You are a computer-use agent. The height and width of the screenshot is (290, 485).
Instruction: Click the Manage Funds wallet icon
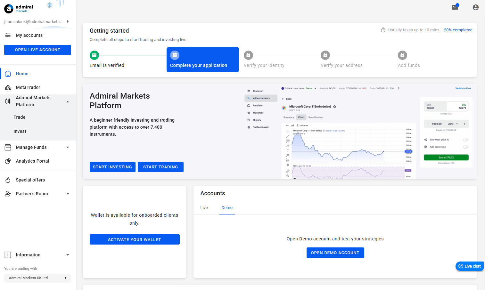8,147
